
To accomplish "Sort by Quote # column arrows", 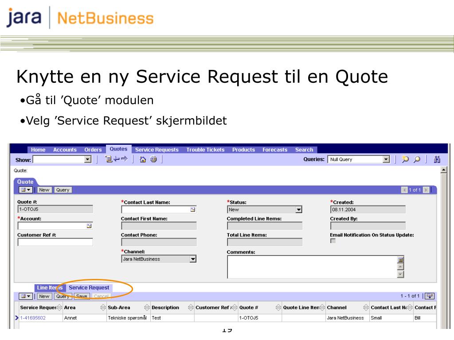I will coord(278,307).
